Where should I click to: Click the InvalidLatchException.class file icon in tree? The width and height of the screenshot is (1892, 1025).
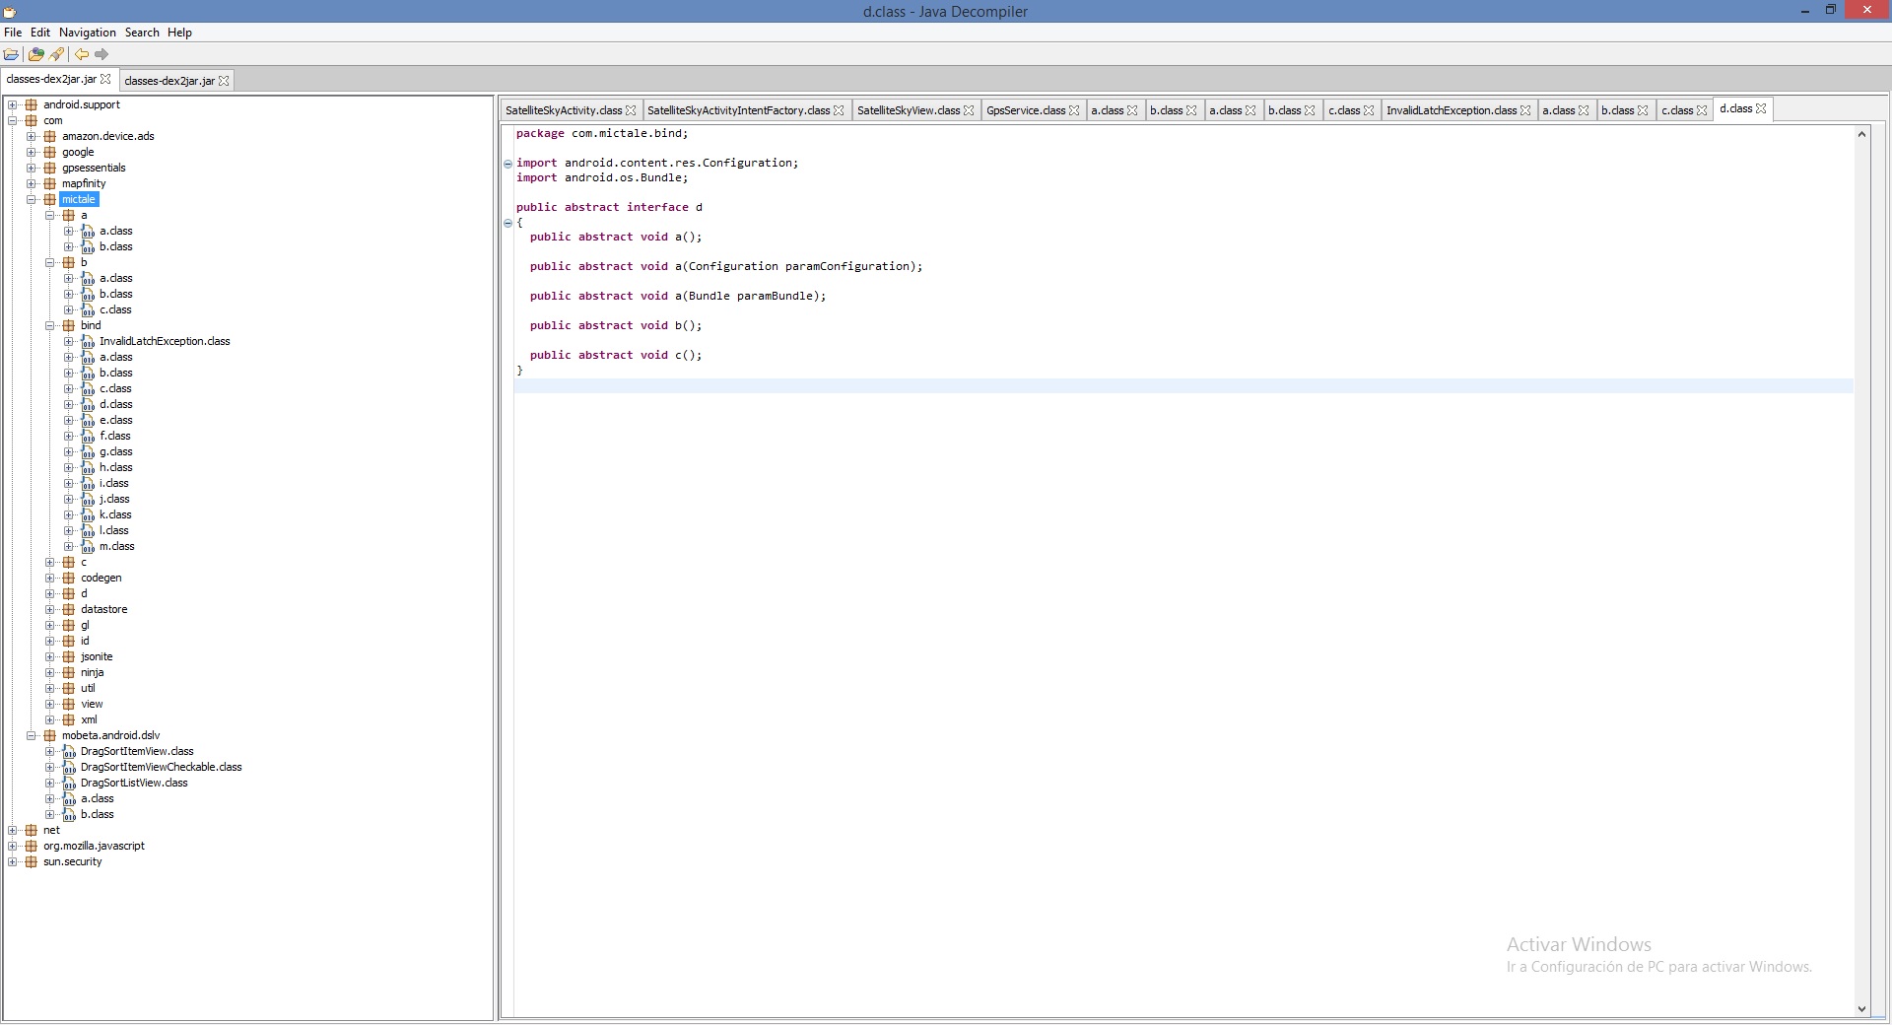point(88,341)
